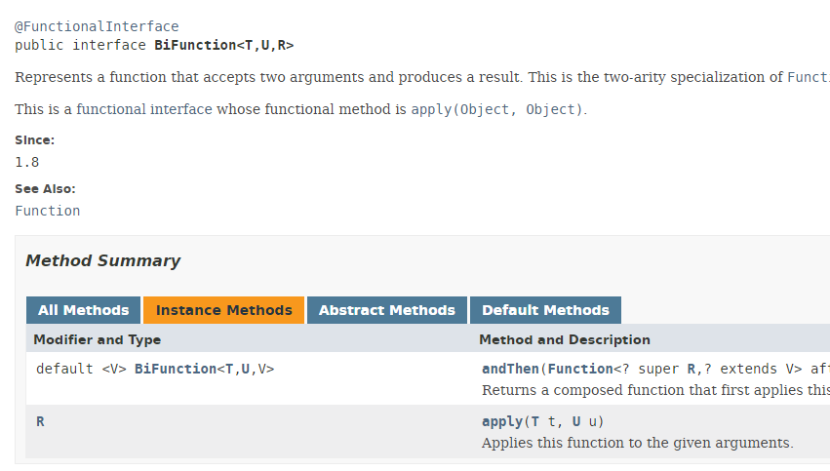This screenshot has height=471, width=830.
Task: Show the Abstract Methods tab
Action: click(386, 310)
